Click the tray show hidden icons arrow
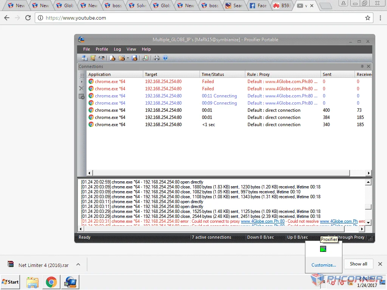Screen dimensions: 387x290 324,282
